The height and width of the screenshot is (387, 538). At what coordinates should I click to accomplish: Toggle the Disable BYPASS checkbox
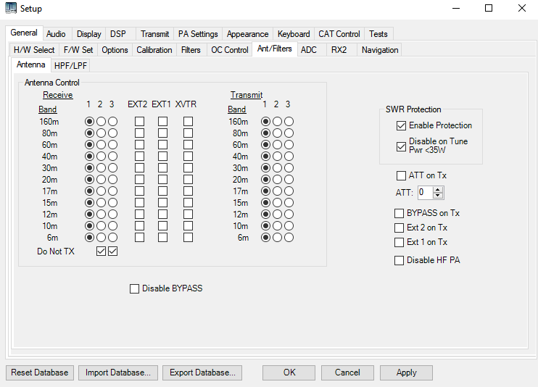(166, 288)
